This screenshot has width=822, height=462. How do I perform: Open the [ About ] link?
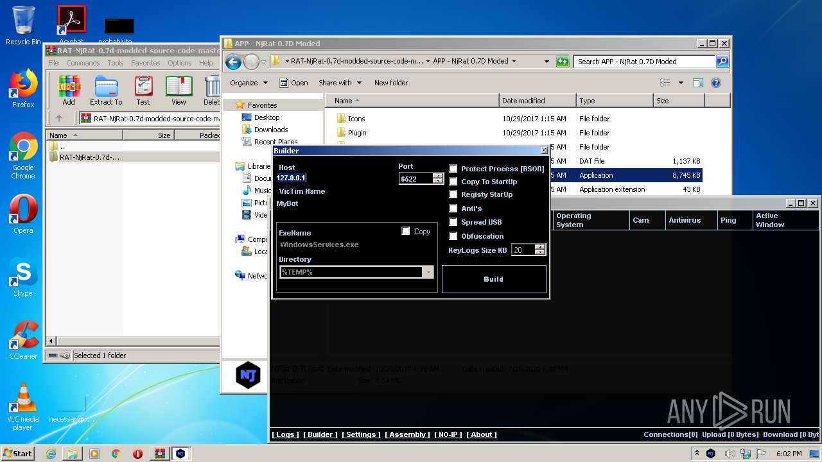[x=482, y=434]
